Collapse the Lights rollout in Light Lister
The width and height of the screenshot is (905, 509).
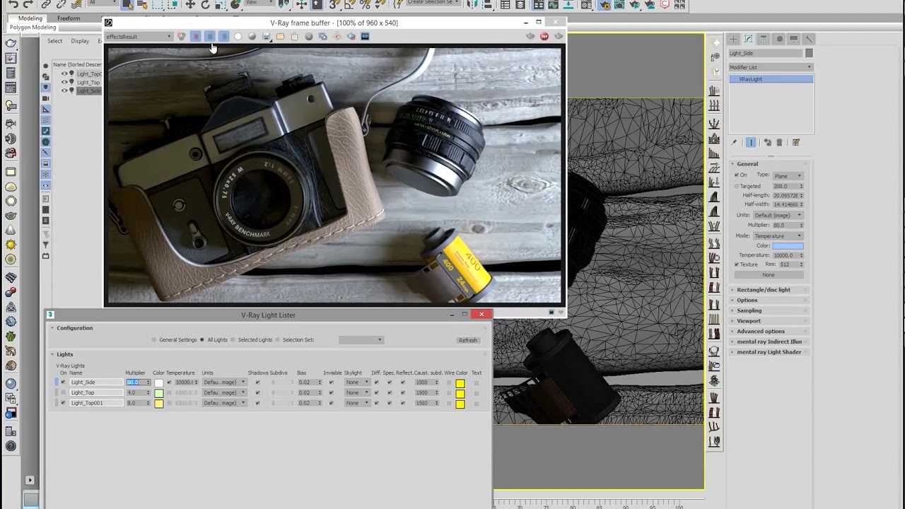[x=64, y=354]
